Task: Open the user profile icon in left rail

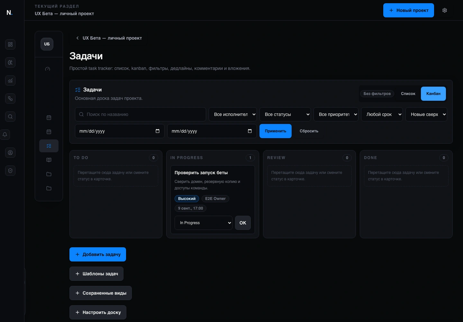Action: point(10,153)
